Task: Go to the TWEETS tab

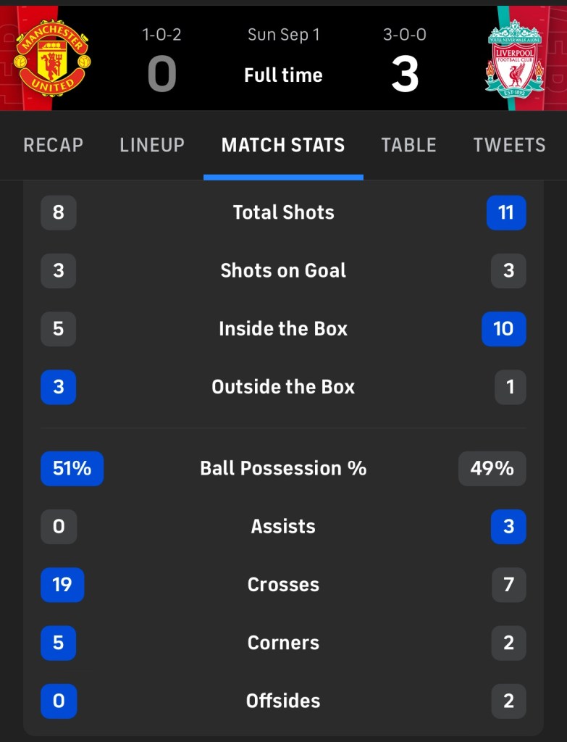Action: point(509,145)
